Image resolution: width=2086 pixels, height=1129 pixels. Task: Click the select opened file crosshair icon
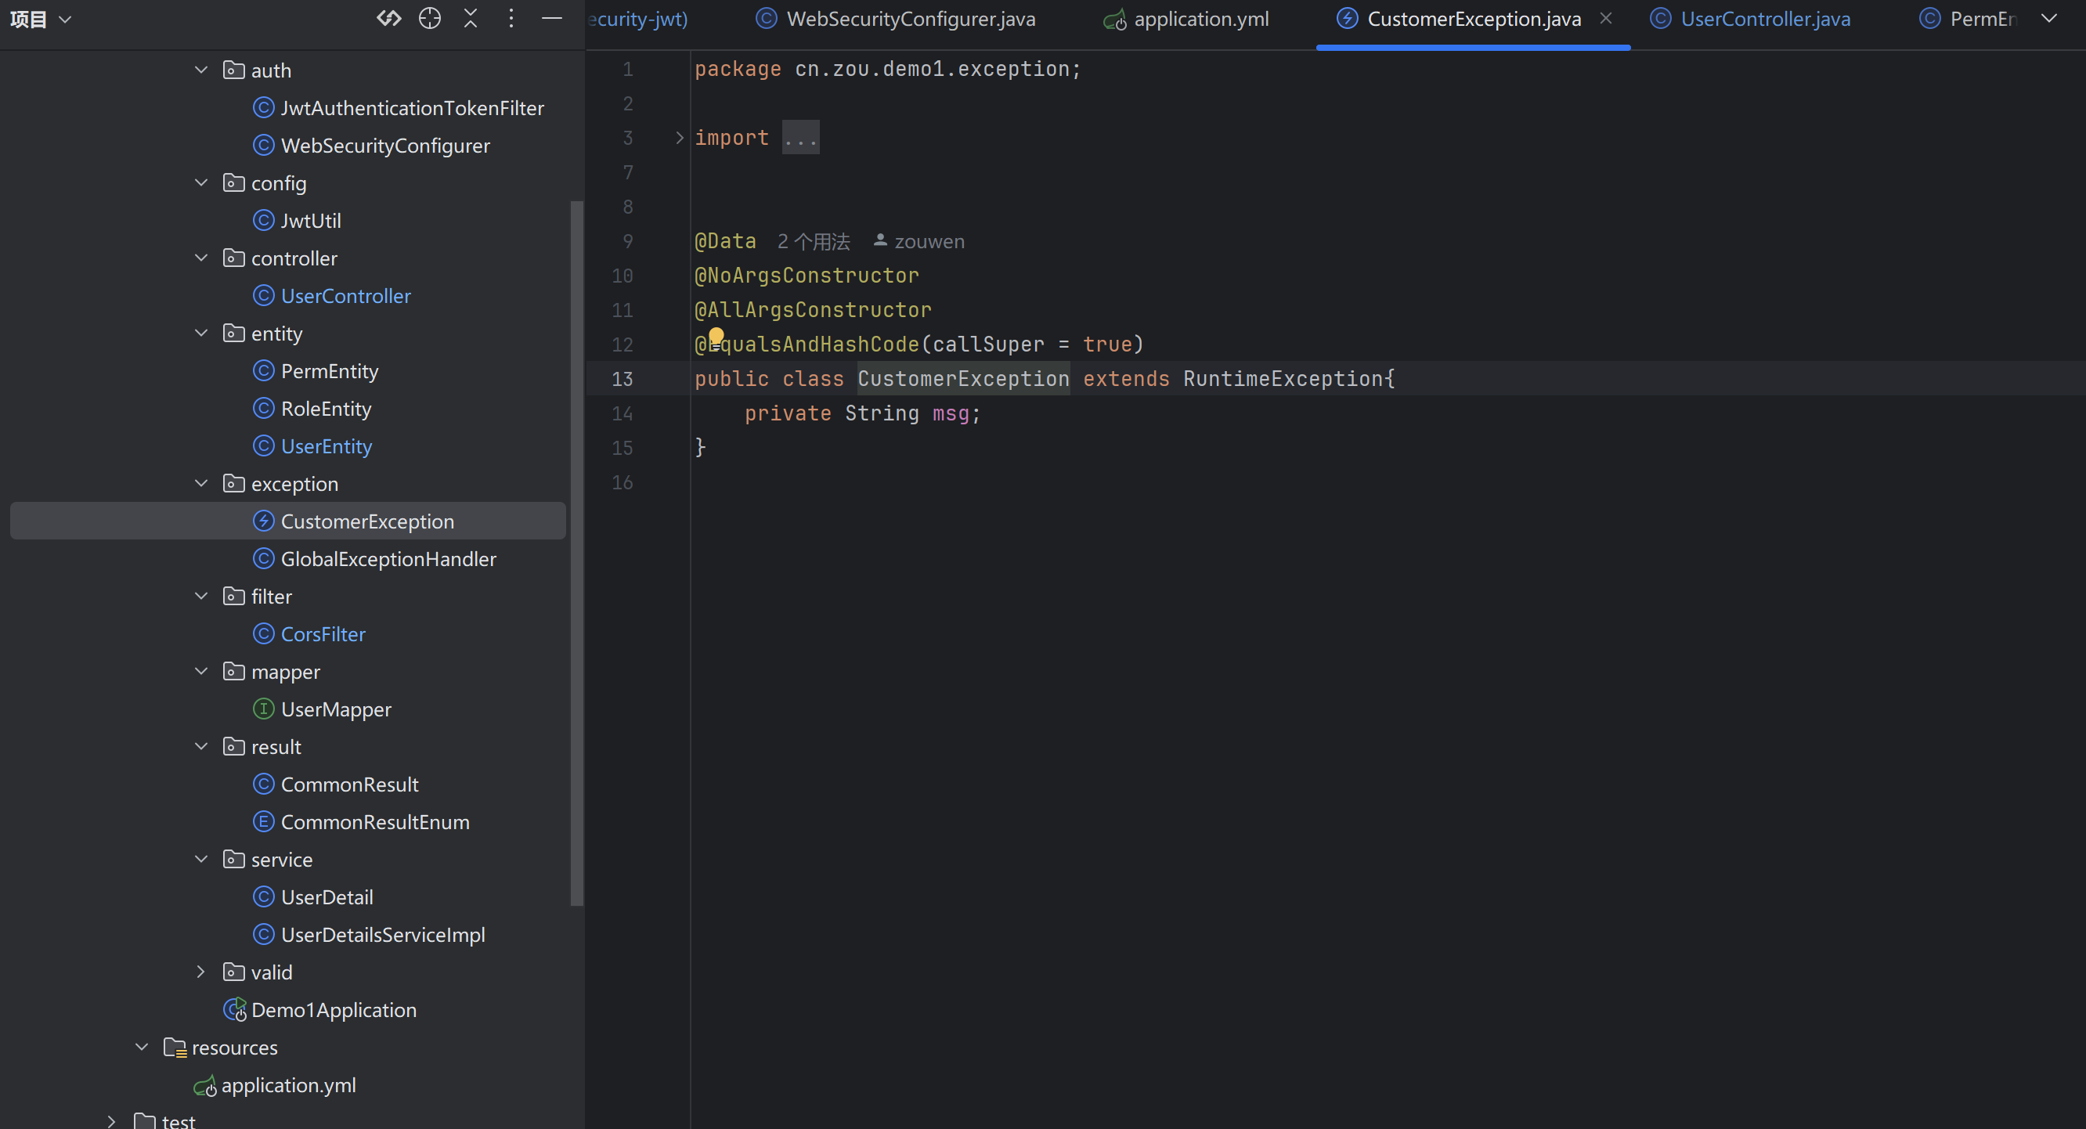(430, 19)
